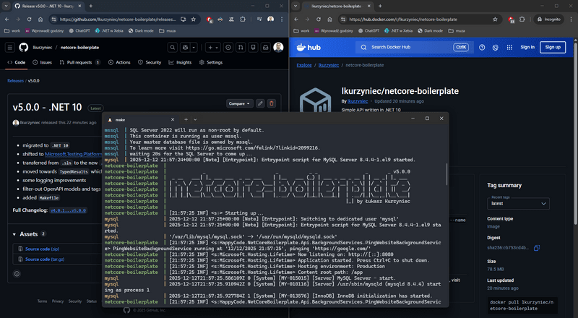Open the Actions tab
The width and height of the screenshot is (578, 318).
click(x=119, y=62)
